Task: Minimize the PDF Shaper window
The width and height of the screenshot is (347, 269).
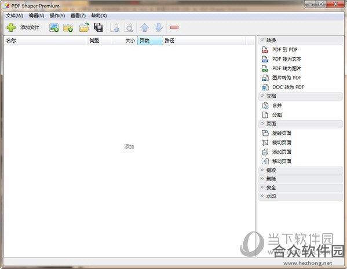Action: point(311,4)
